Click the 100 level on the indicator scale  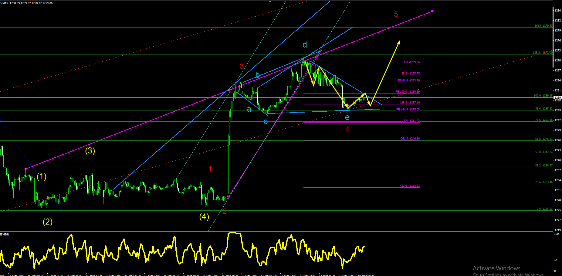tap(557, 234)
